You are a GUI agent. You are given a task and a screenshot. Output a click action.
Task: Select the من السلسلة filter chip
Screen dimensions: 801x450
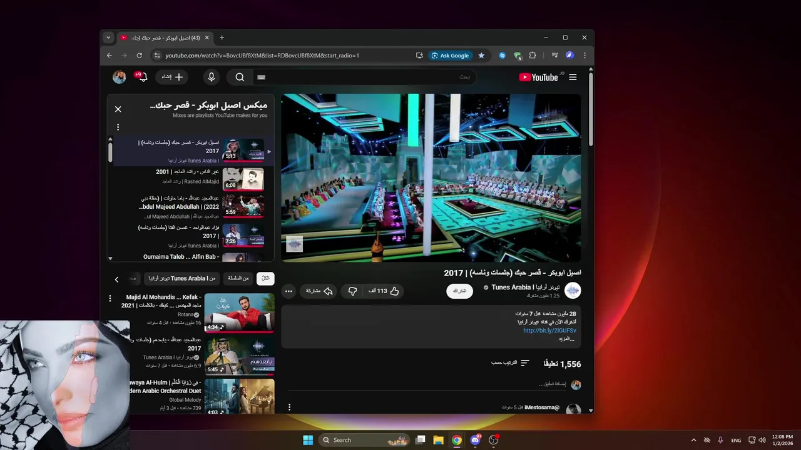coord(238,278)
